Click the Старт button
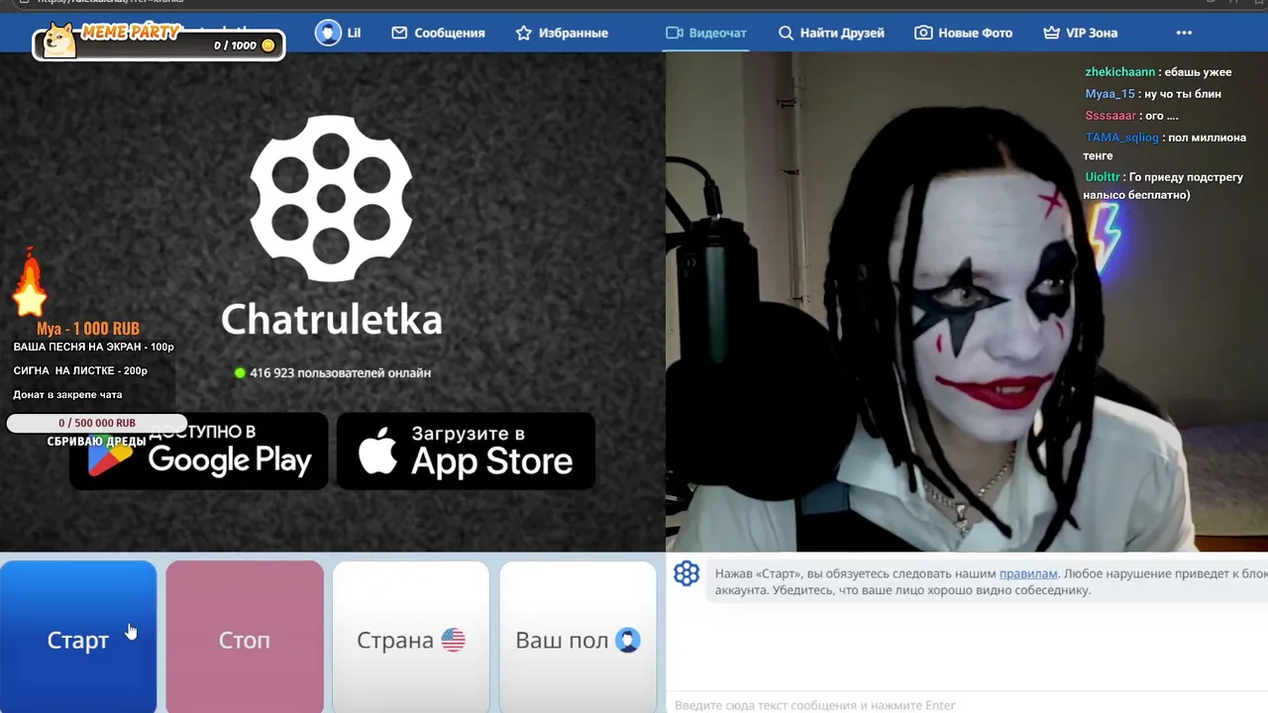The width and height of the screenshot is (1268, 713). pyautogui.click(x=78, y=637)
